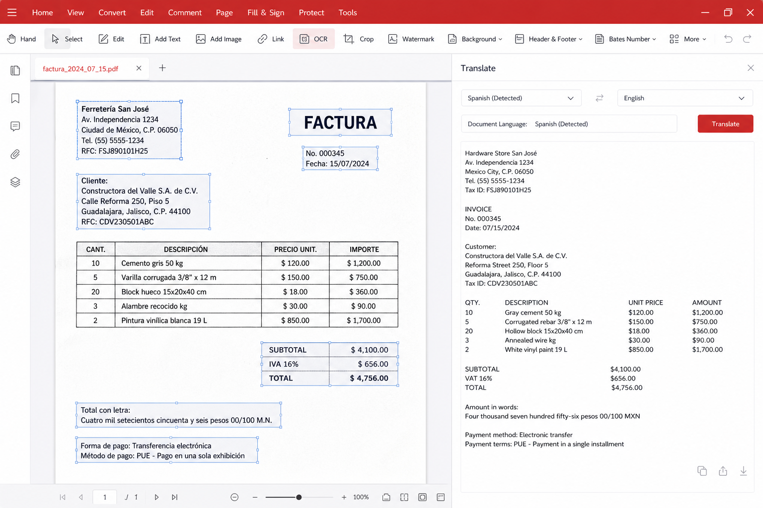Open the Layers sidebar panel

point(15,182)
